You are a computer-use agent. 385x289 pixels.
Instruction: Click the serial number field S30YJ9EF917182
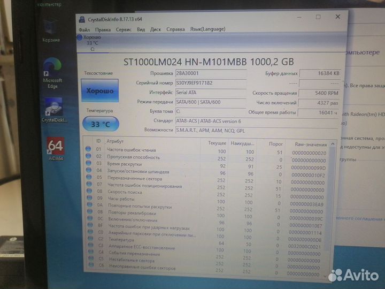211,83
